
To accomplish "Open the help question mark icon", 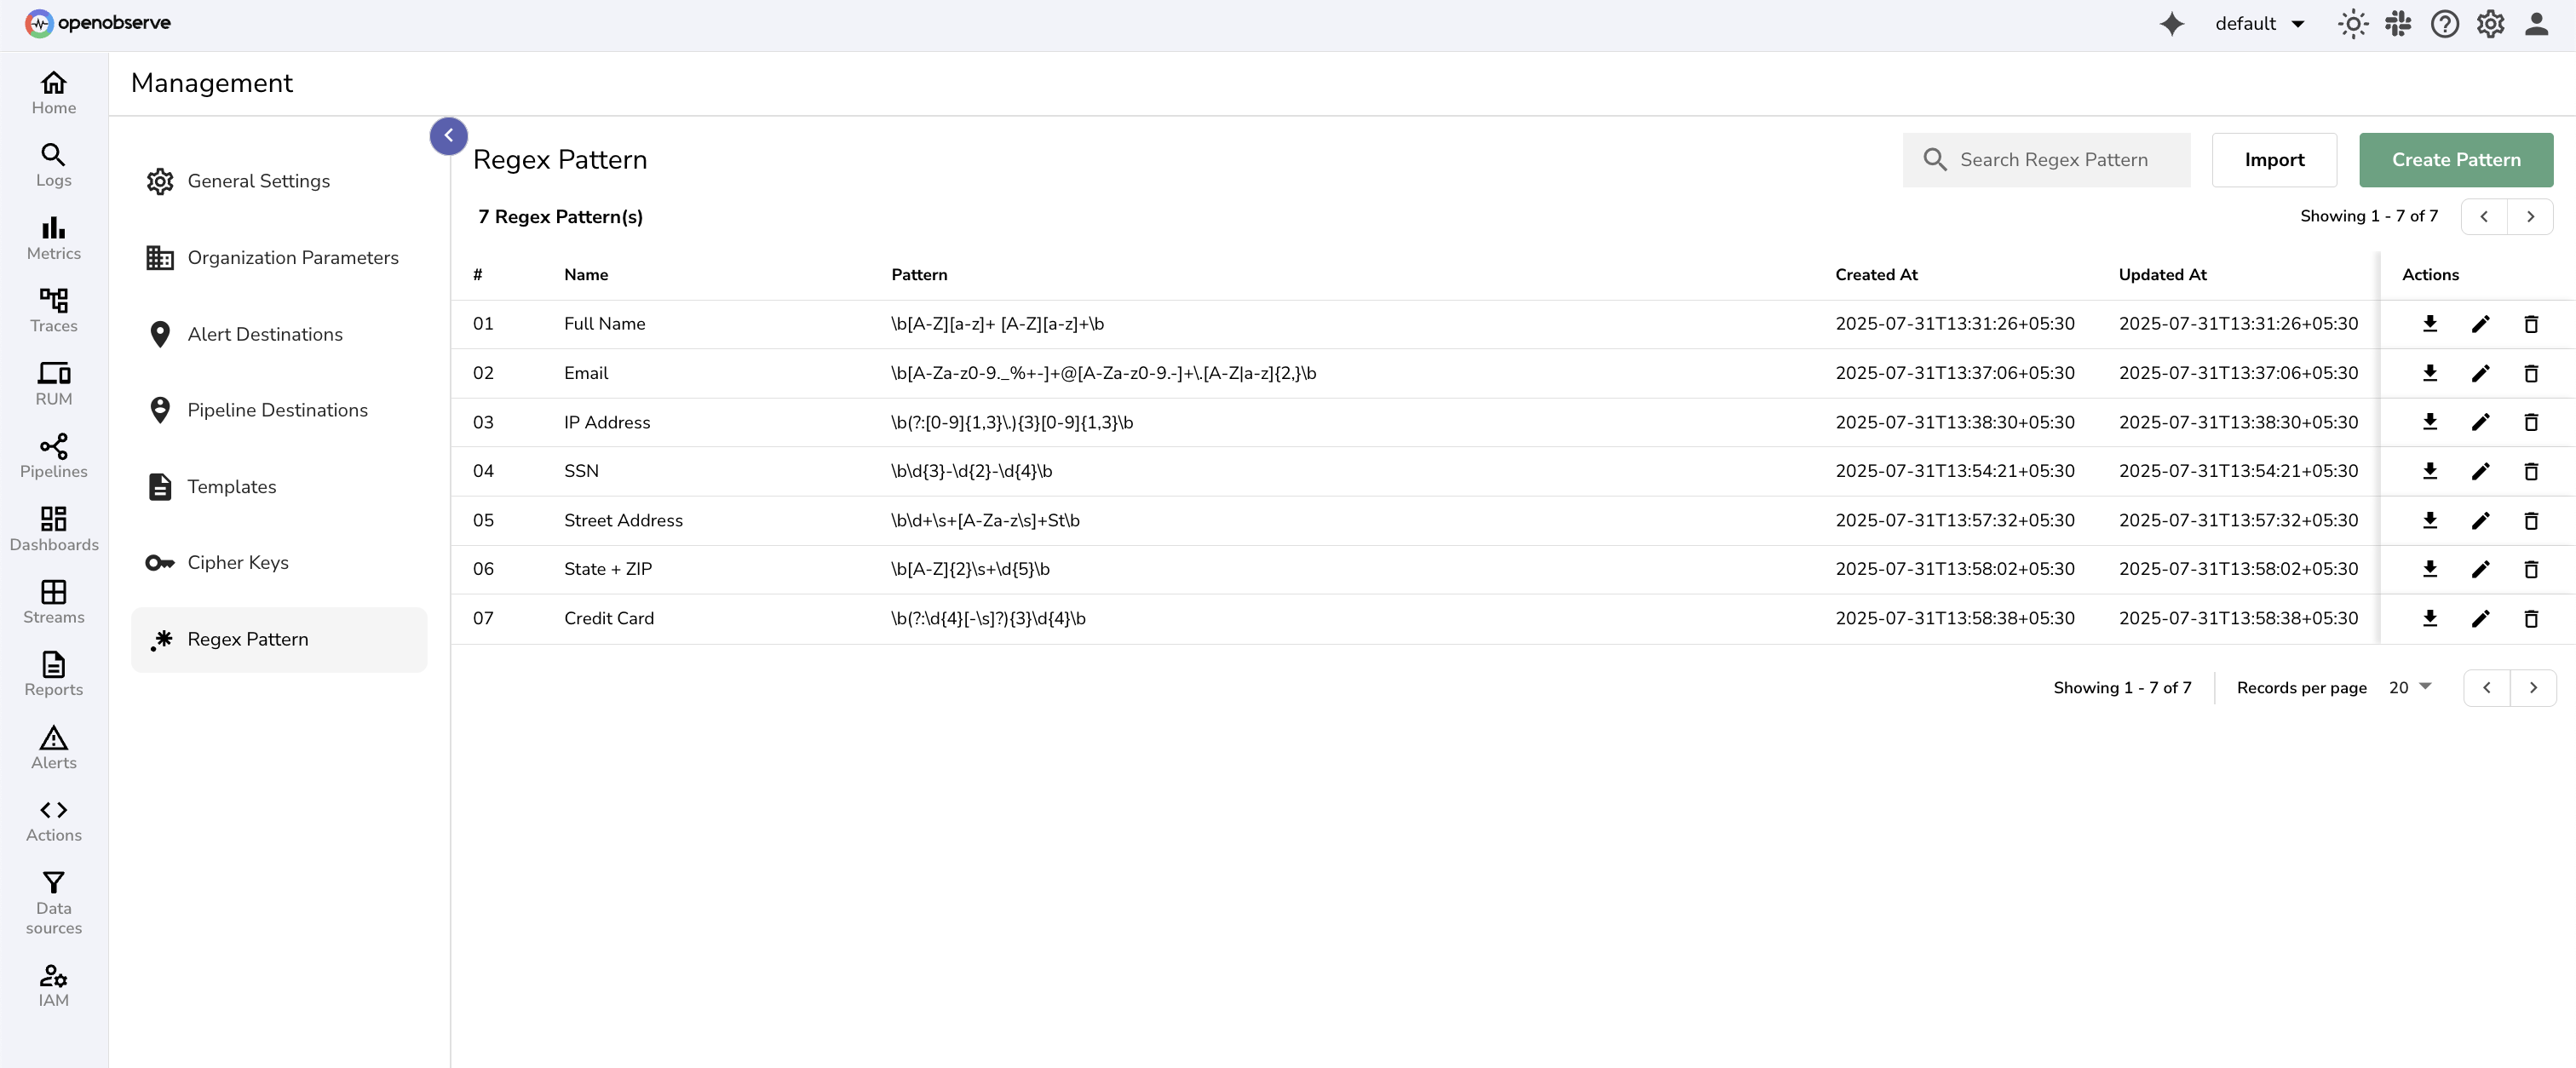I will coord(2445,24).
